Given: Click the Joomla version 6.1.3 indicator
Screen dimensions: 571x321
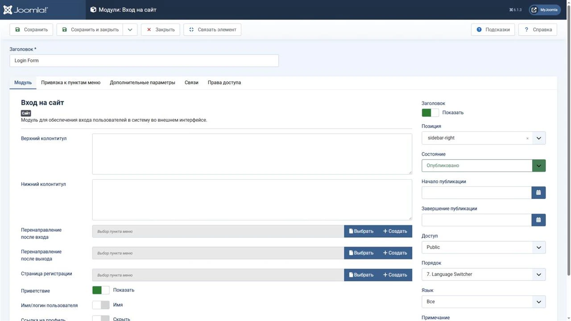Looking at the screenshot, I should coord(515,10).
